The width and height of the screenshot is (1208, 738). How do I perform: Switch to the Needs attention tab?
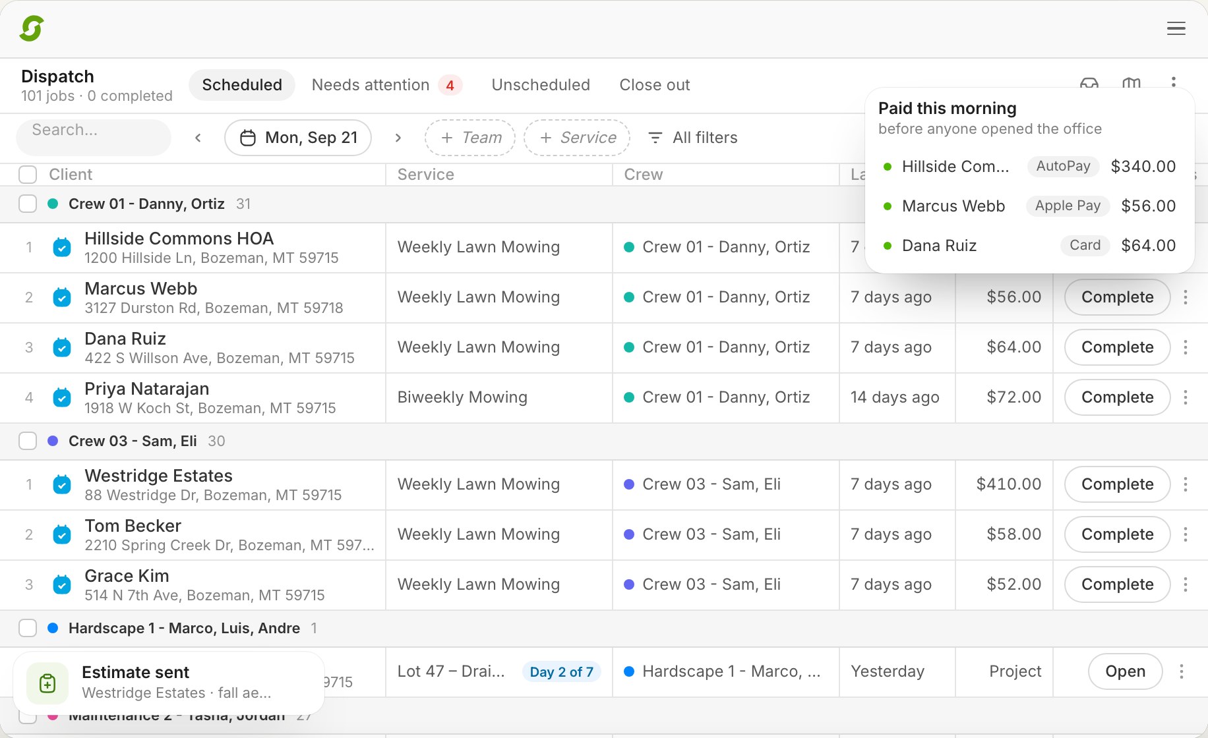pos(386,85)
